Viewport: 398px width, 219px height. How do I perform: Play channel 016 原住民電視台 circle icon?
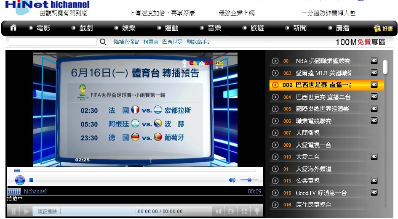275,205
